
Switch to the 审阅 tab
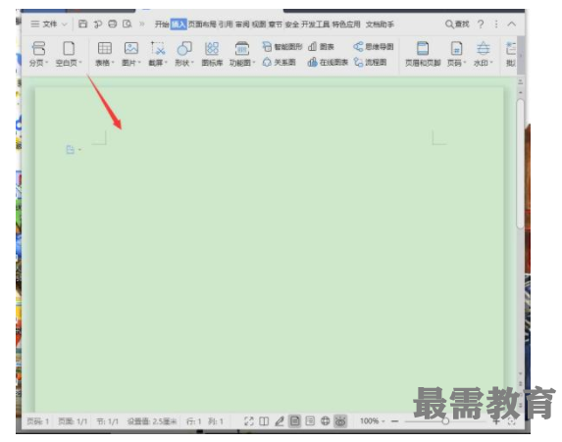pyautogui.click(x=242, y=25)
